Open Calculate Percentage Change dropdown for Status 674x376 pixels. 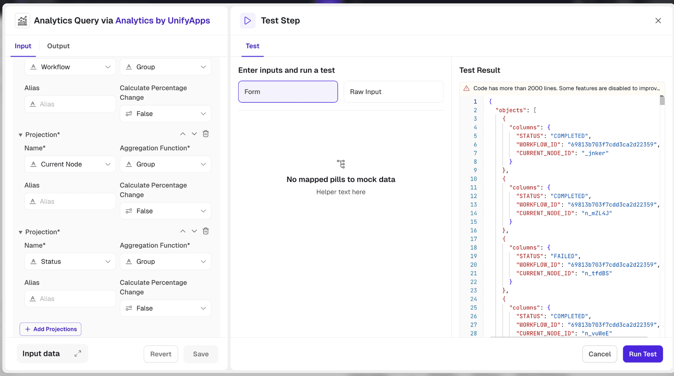165,308
